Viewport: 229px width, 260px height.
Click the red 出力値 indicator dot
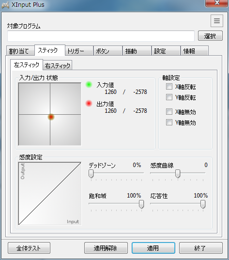pyautogui.click(x=89, y=104)
